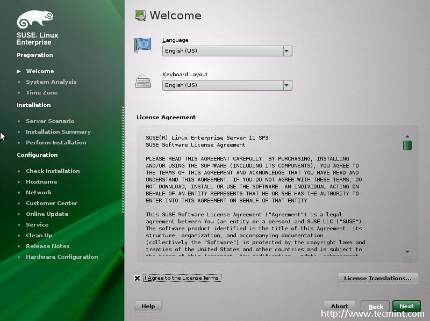This screenshot has width=430, height=321.
Task: Open the Help button
Action: [x=148, y=306]
